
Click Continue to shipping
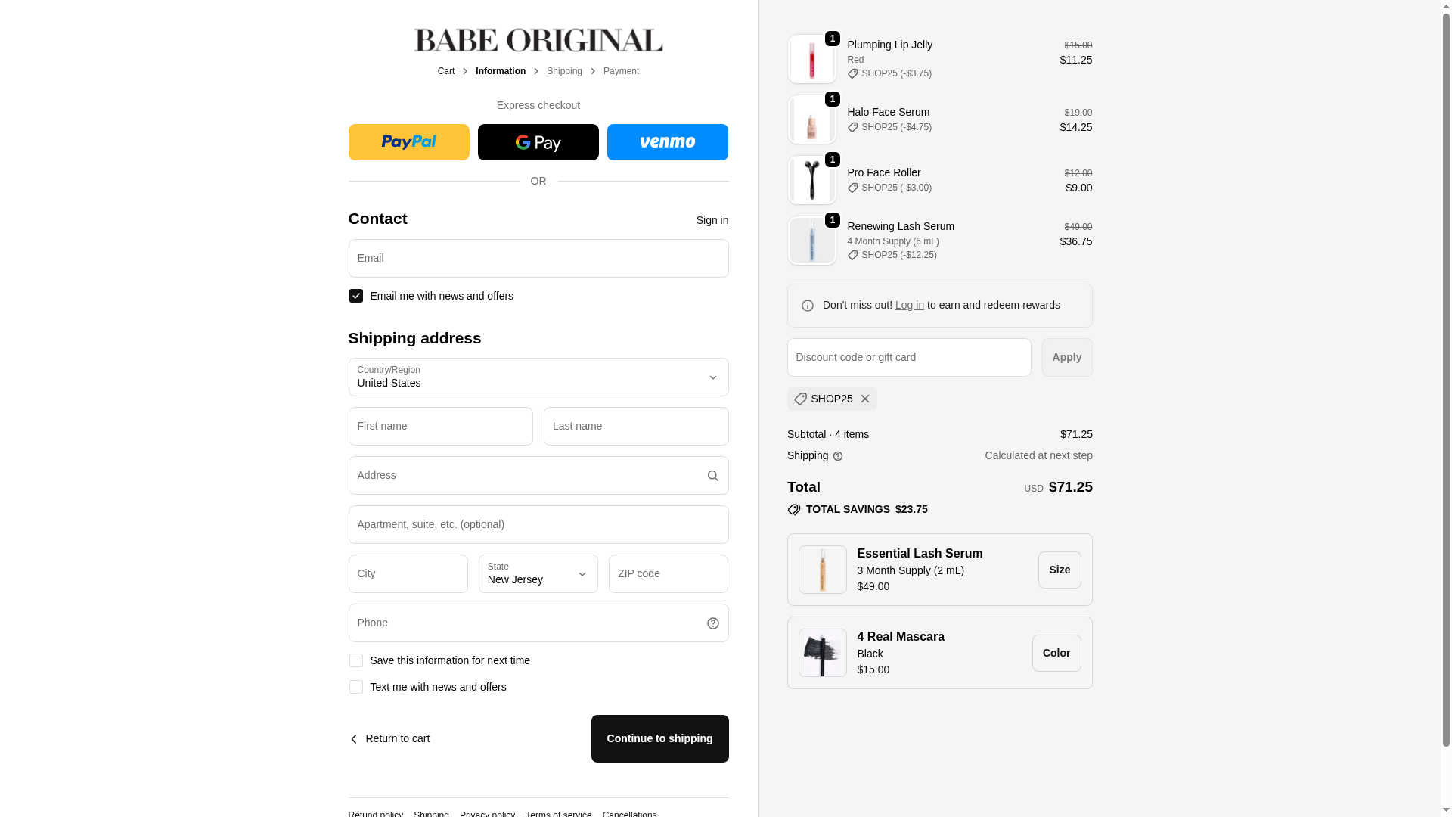coord(659,738)
